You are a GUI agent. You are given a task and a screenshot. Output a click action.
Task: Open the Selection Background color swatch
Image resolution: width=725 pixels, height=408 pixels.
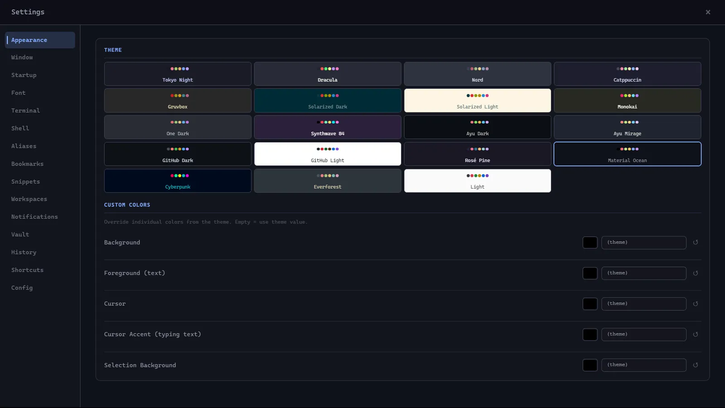point(590,365)
